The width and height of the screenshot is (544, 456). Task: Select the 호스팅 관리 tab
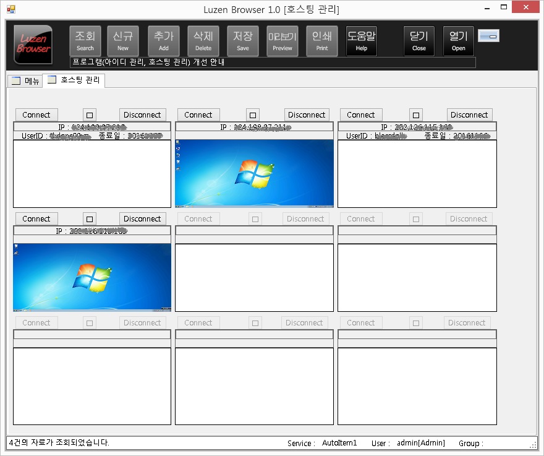[74, 80]
